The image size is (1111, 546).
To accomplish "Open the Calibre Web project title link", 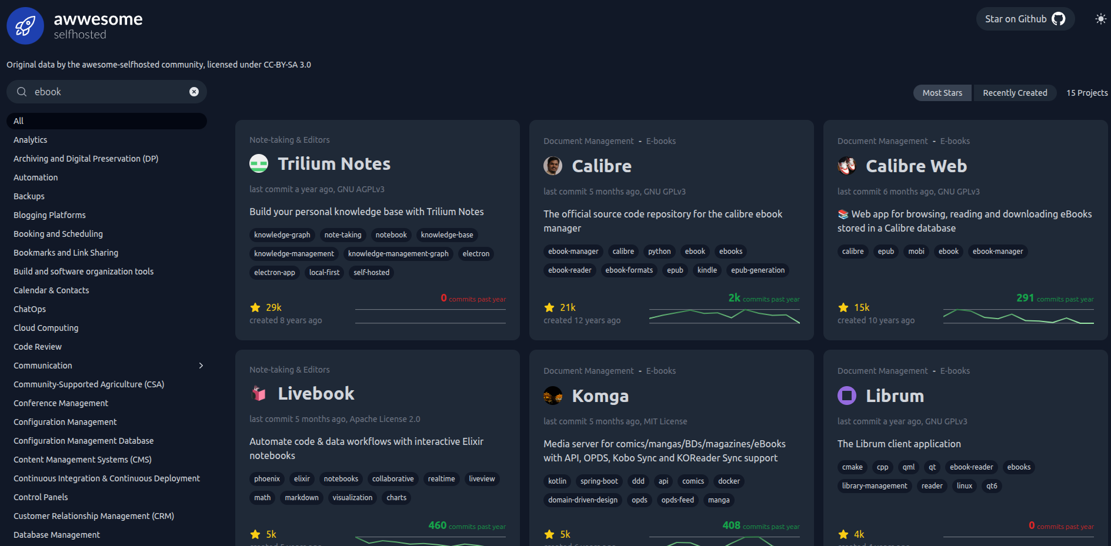I will (x=916, y=166).
